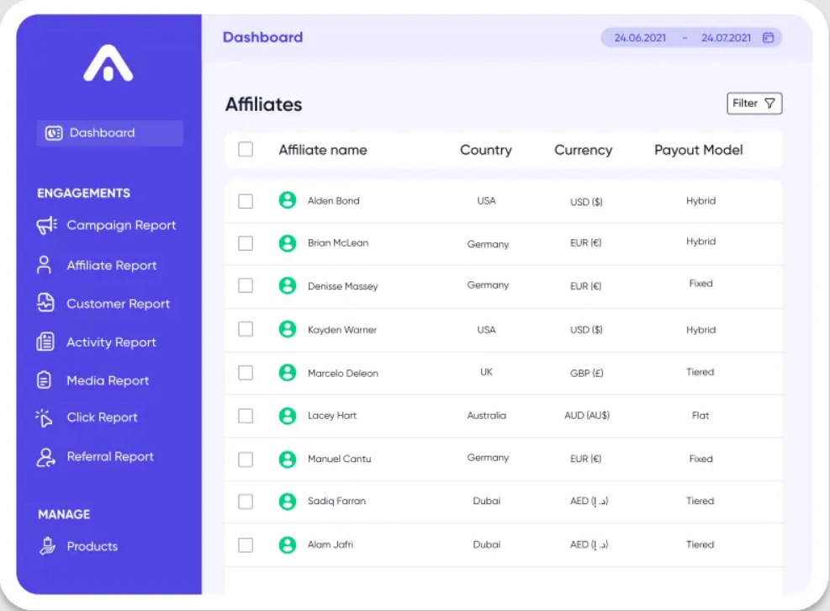Click the Filter button
Image resolution: width=830 pixels, height=611 pixels.
click(x=754, y=104)
